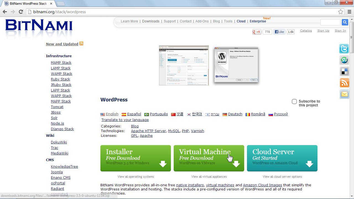Bookmark page with the star icon
This screenshot has width=354, height=199.
tap(341, 12)
